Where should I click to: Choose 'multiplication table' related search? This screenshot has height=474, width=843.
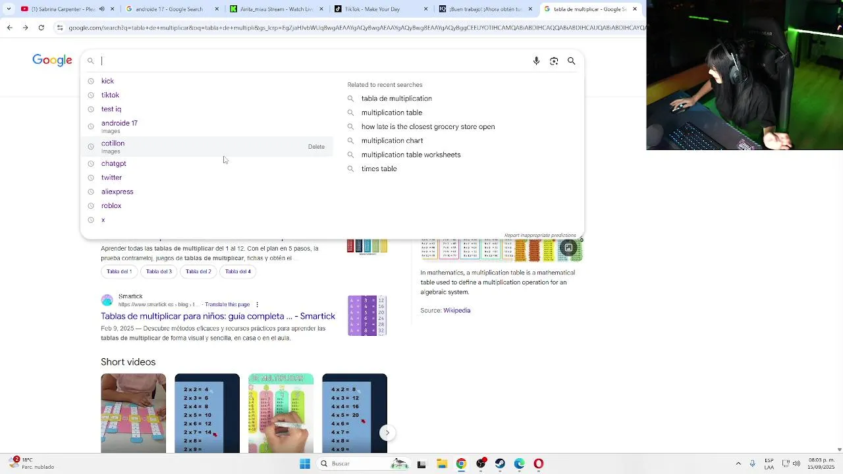click(x=392, y=113)
